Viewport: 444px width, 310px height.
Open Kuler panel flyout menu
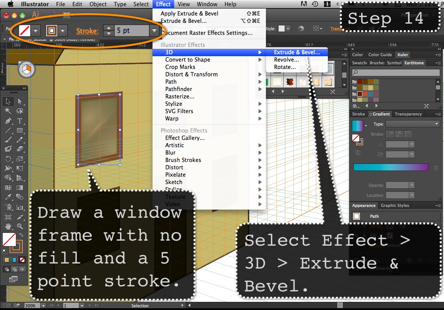[x=438, y=55]
